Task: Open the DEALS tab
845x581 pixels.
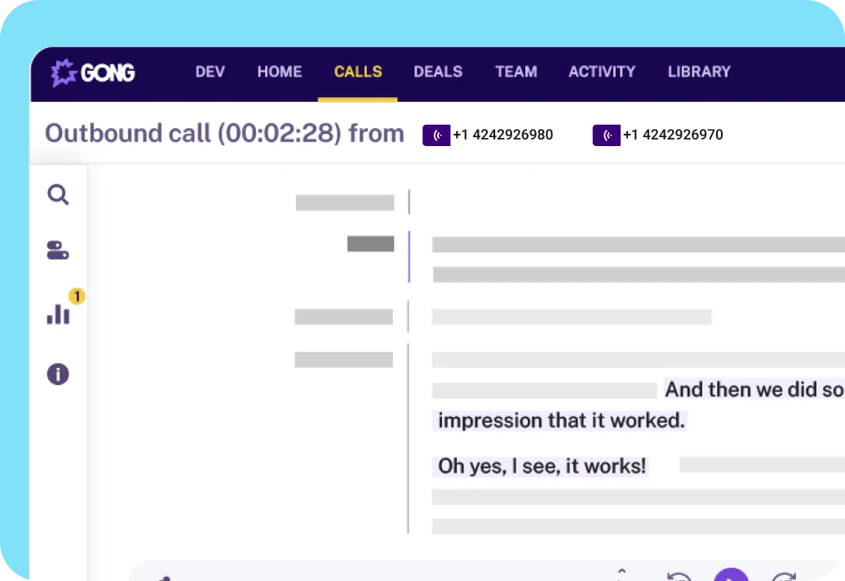Action: [x=437, y=72]
